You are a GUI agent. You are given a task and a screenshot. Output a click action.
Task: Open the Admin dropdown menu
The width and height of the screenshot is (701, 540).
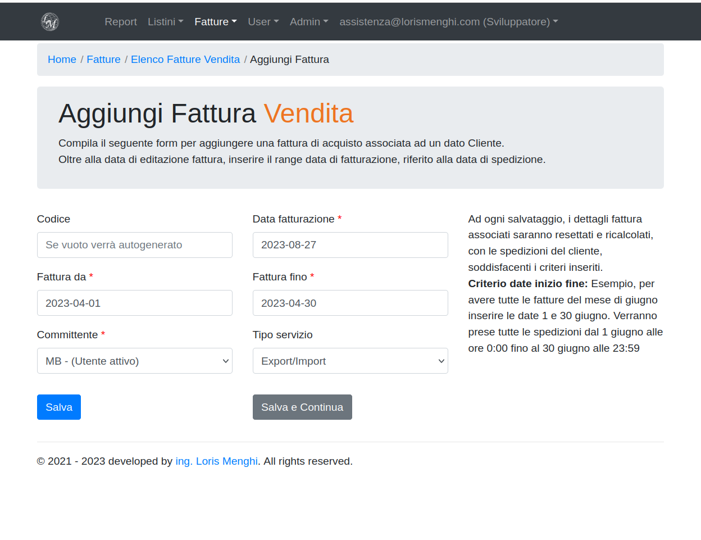click(x=308, y=22)
